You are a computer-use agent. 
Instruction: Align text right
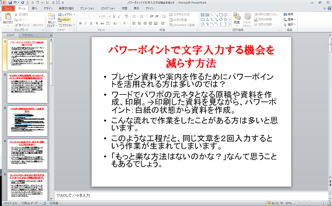pyautogui.click(x=145, y=23)
